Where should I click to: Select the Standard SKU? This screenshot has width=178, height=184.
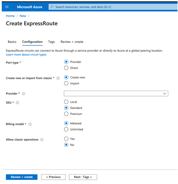tap(66, 108)
